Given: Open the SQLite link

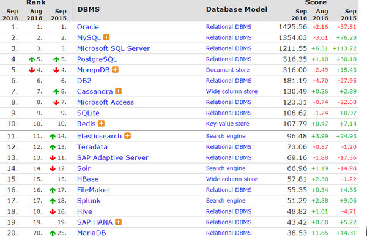Looking at the screenshot, I should (x=88, y=113).
